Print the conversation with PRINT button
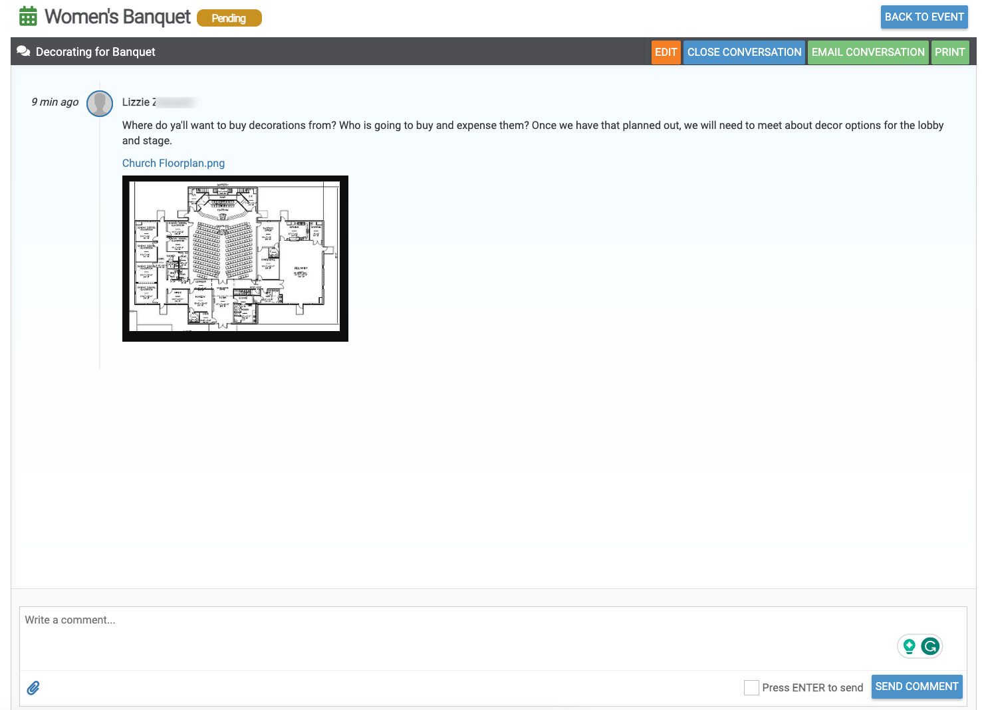Image resolution: width=982 pixels, height=710 pixels. click(x=949, y=53)
